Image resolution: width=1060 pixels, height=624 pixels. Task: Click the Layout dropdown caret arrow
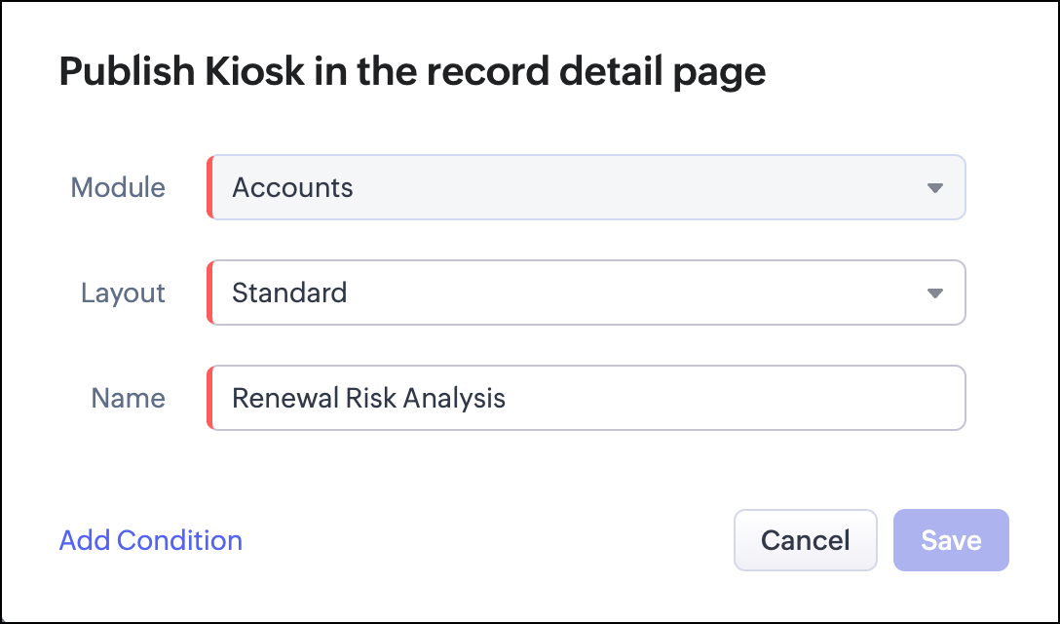coord(935,293)
